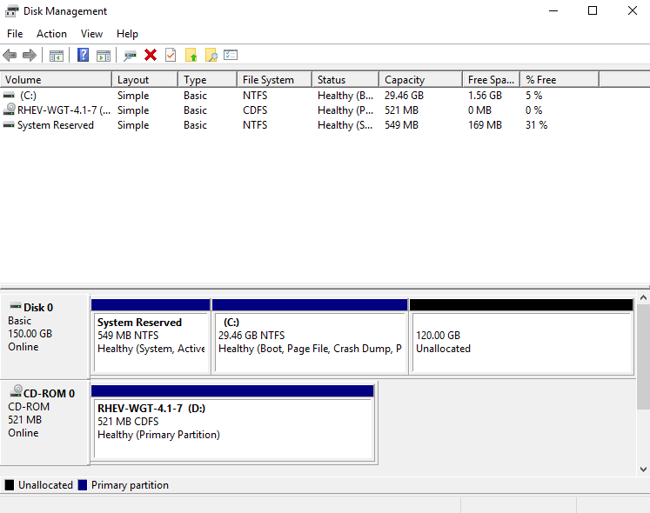Open the File menu
The image size is (650, 513).
[x=15, y=34]
